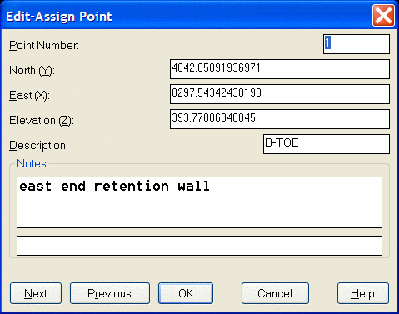
Task: Open Help for this dialog
Action: 363,293
